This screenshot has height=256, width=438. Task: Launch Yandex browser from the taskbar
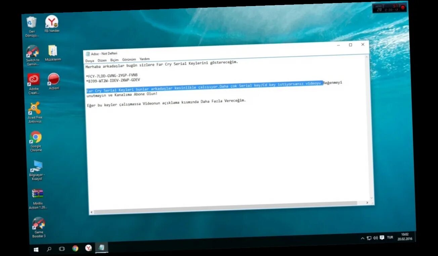click(88, 248)
